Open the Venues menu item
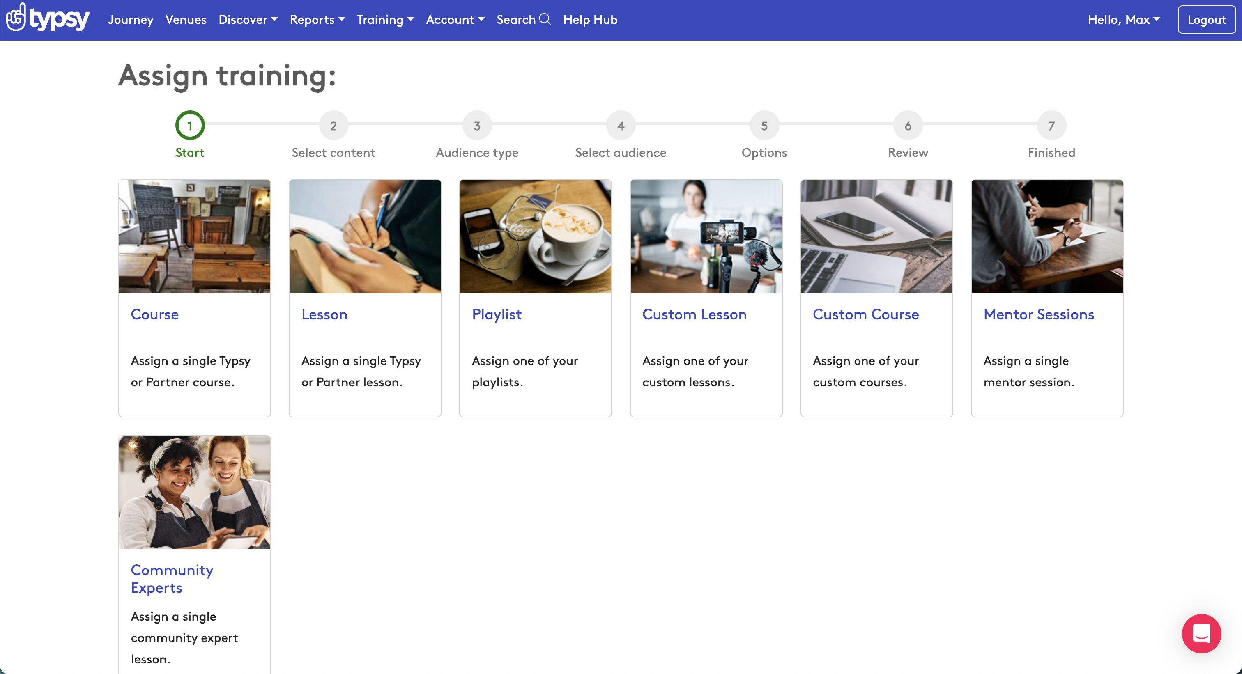Viewport: 1242px width, 674px height. (186, 20)
